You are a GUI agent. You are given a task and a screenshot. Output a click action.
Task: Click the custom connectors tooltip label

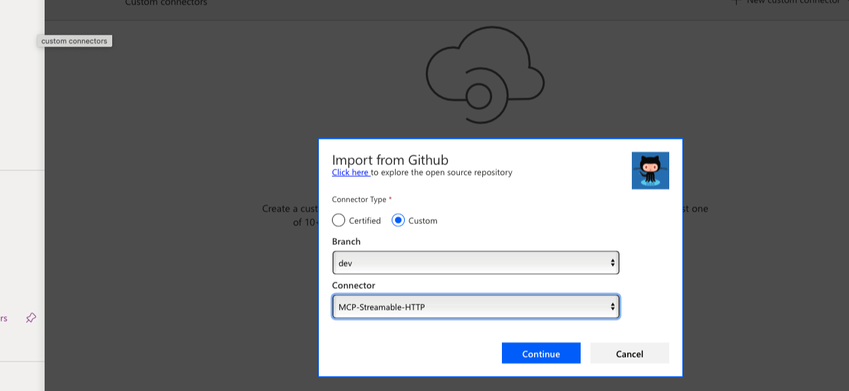(74, 41)
